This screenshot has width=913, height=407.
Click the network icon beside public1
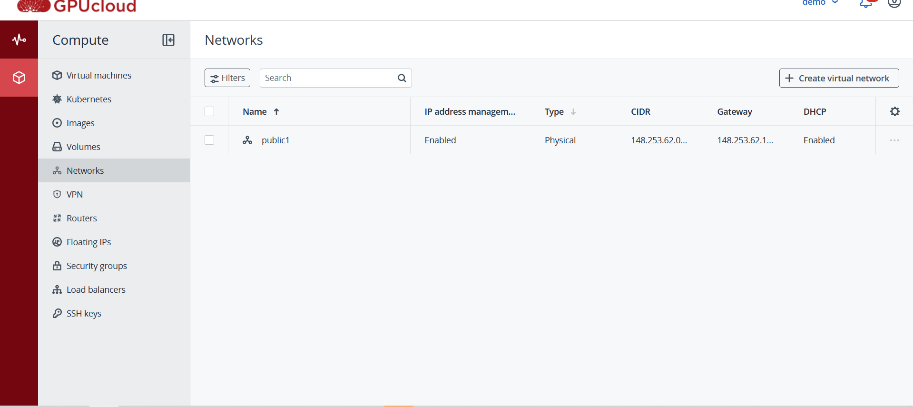(x=247, y=140)
